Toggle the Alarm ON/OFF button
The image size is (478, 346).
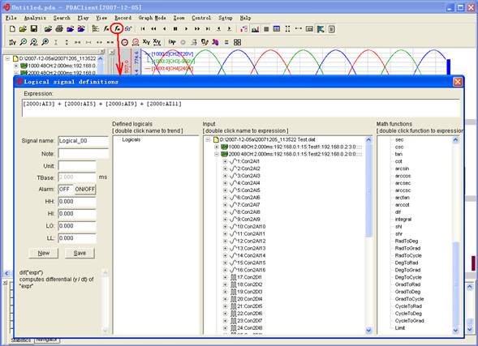point(85,190)
